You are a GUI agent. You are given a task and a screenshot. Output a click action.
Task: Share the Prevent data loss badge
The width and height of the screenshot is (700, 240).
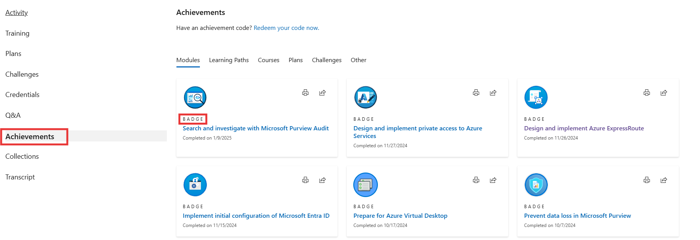[x=664, y=180]
